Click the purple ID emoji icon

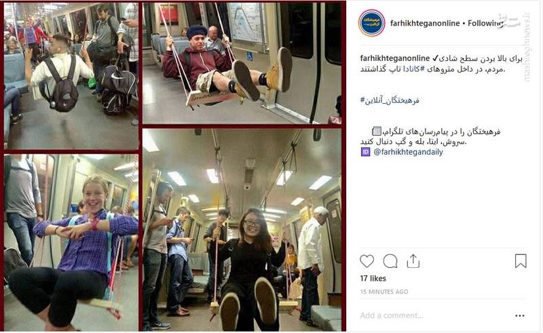pyautogui.click(x=365, y=152)
